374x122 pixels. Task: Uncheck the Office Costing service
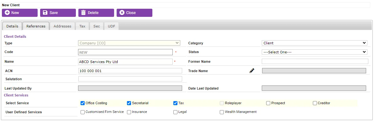point(82,103)
